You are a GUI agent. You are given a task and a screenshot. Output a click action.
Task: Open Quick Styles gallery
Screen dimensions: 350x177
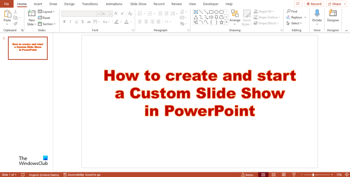tap(247, 15)
